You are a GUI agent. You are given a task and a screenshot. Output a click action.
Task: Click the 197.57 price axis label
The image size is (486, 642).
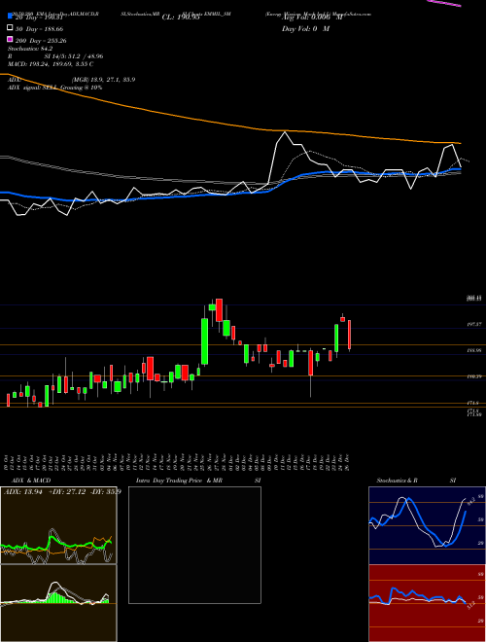(473, 324)
